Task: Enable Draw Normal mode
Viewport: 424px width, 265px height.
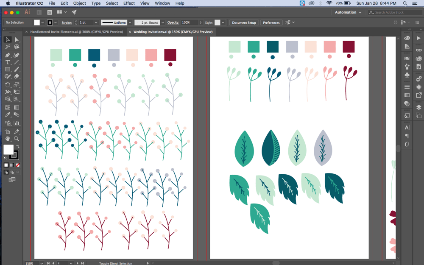Action: point(6,172)
